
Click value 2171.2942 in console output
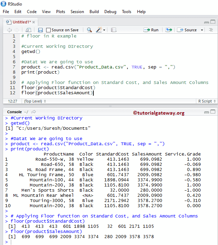tap(117, 201)
